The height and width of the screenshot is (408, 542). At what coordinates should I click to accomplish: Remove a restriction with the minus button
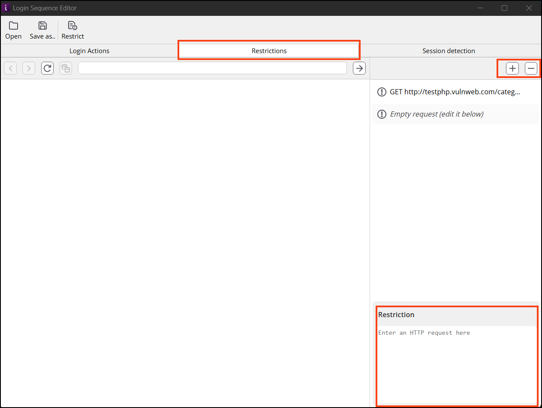click(531, 68)
